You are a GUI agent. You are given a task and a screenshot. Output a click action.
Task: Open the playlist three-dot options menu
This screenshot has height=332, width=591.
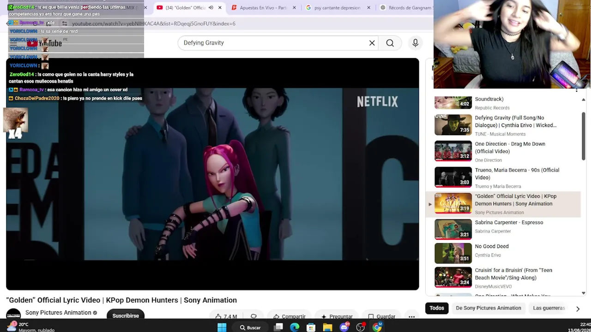(576, 90)
